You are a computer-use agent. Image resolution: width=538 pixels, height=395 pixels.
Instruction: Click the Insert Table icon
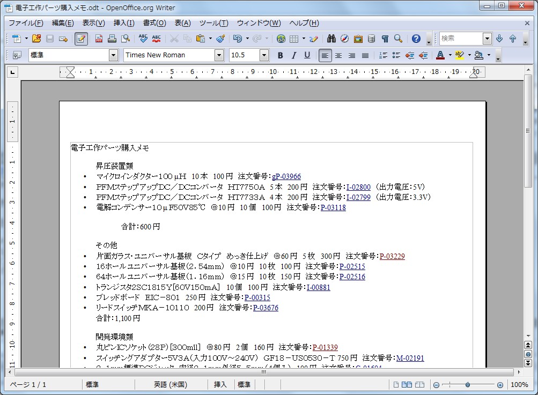point(294,39)
